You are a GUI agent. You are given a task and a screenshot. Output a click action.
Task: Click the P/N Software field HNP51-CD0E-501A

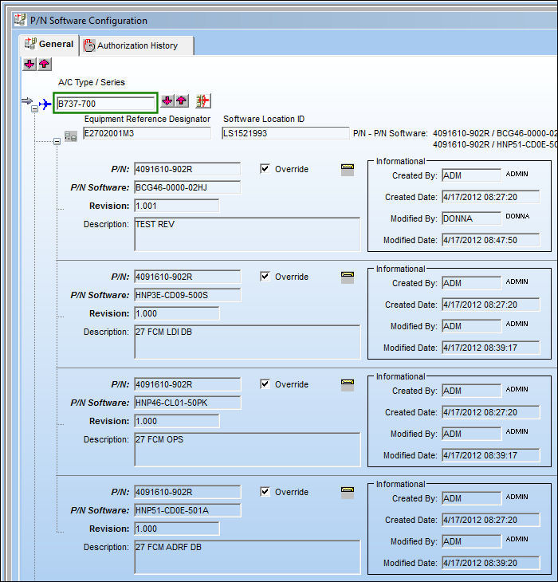coord(187,510)
